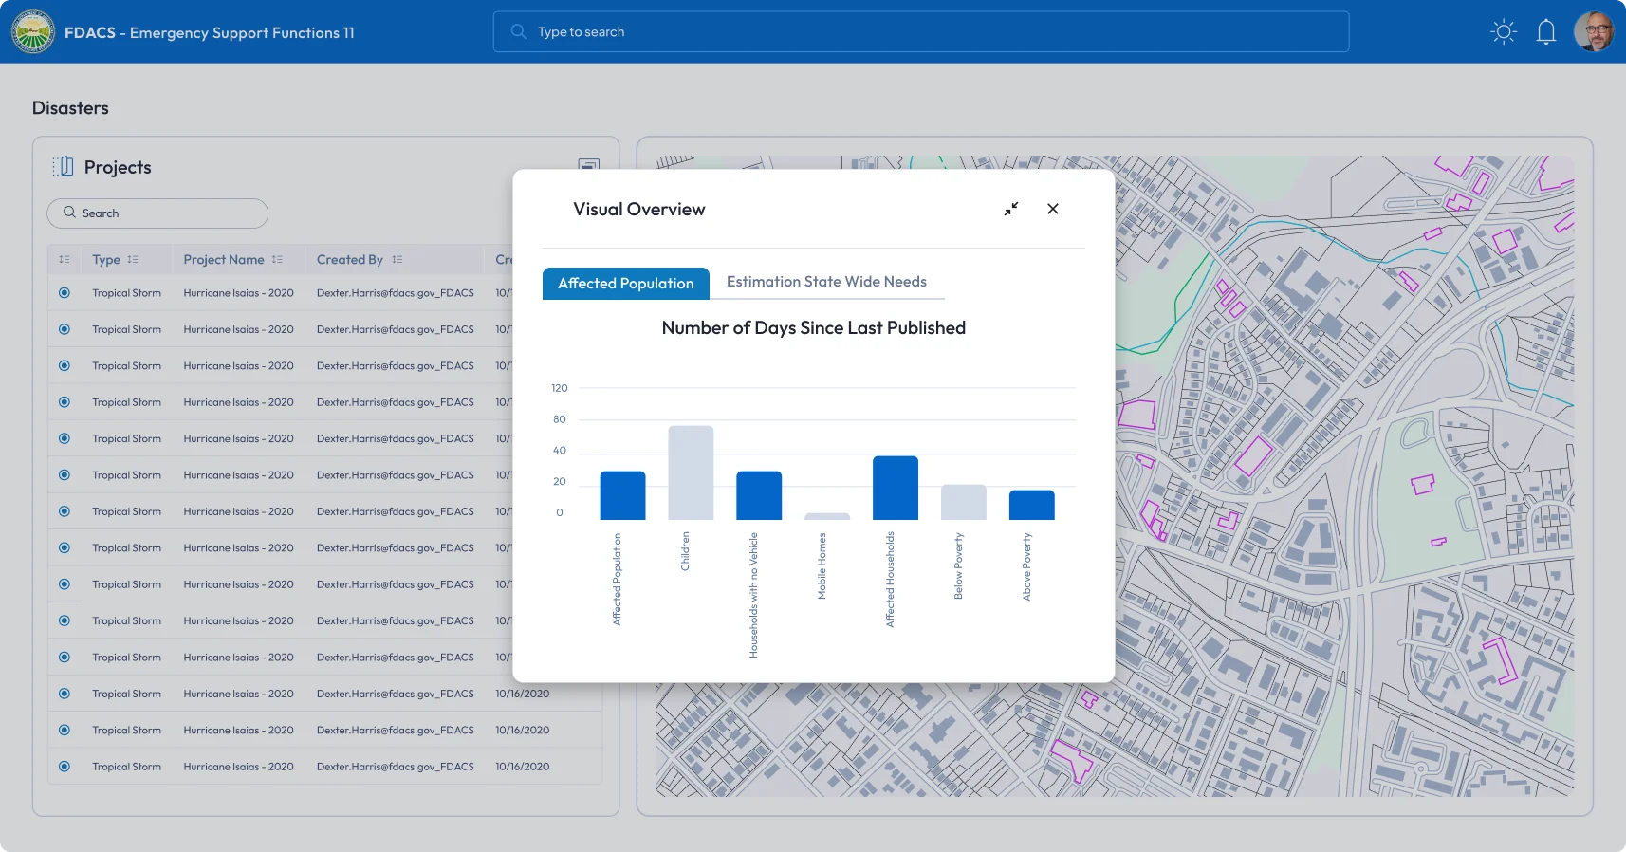
Task: Sort by the Project Name column
Action: coord(277,260)
